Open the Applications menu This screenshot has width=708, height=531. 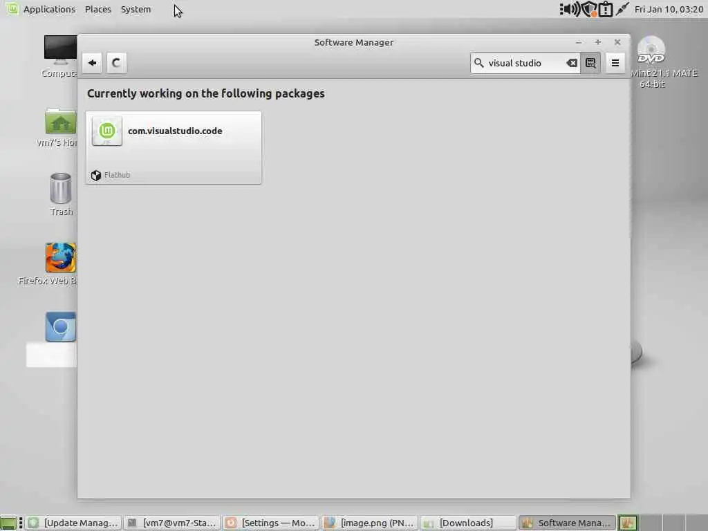[49, 9]
